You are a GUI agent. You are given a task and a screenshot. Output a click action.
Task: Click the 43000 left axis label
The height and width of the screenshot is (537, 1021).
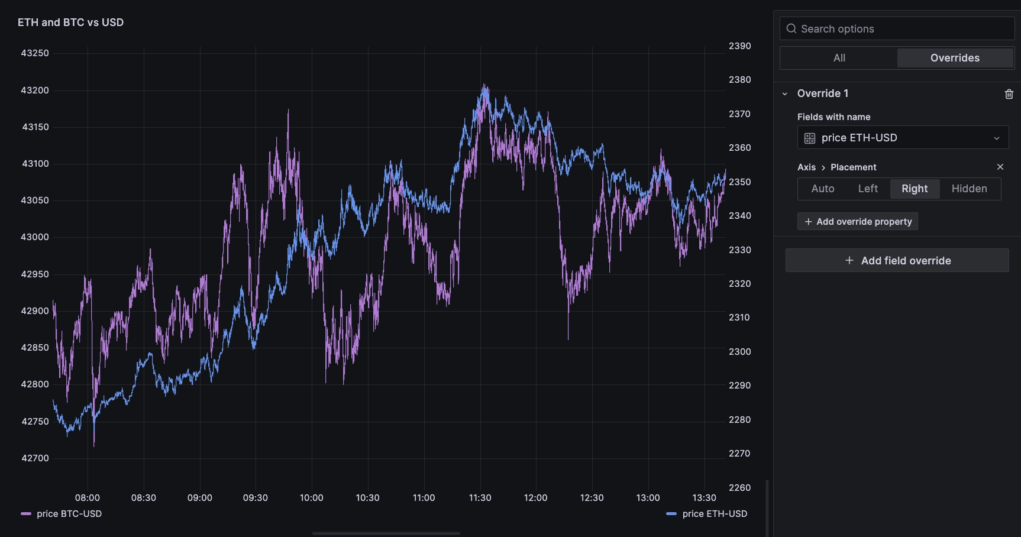point(35,237)
